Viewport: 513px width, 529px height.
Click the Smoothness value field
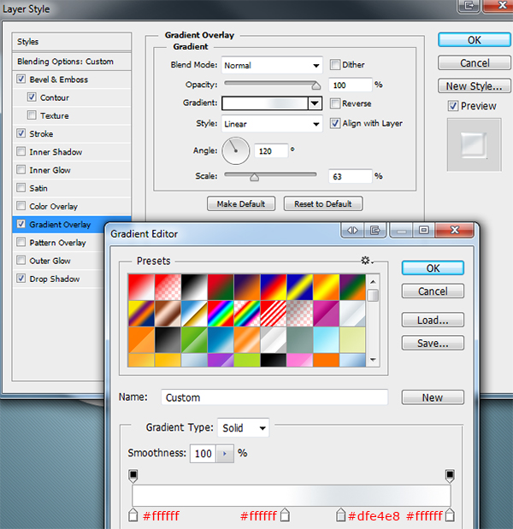(x=203, y=454)
